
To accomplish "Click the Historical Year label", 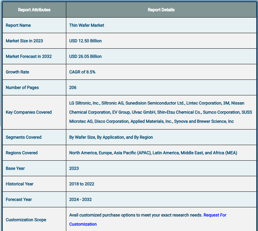I will (x=20, y=184).
